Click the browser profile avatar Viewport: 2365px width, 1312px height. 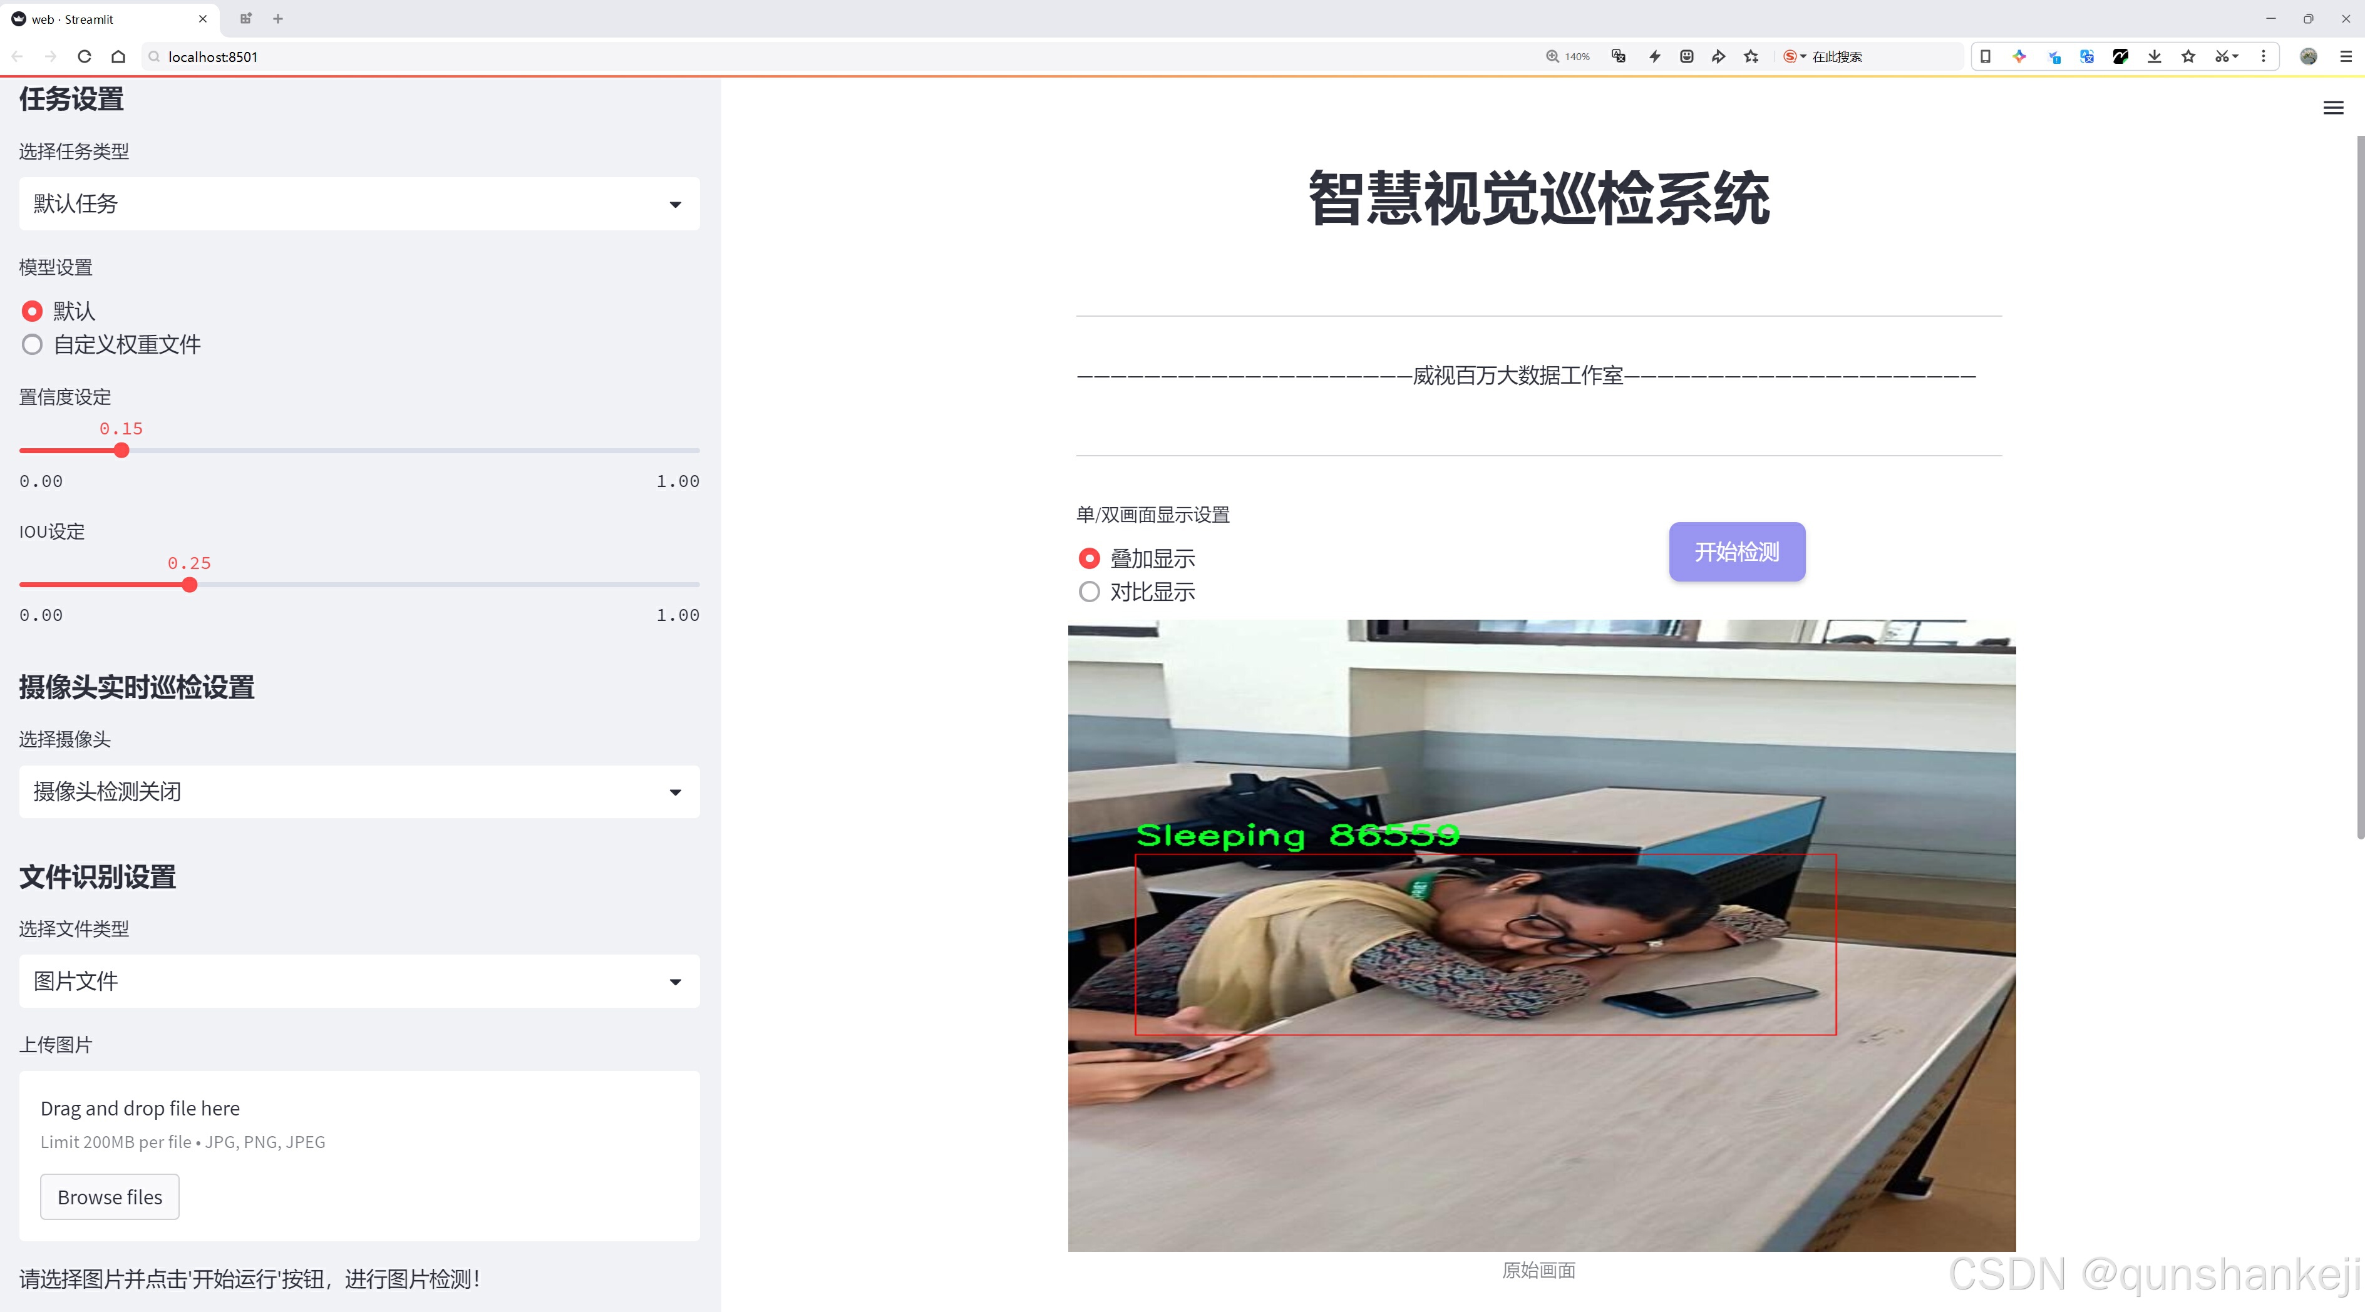2309,56
